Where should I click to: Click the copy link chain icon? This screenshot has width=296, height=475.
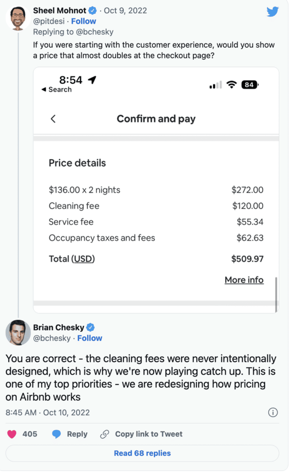point(105,434)
